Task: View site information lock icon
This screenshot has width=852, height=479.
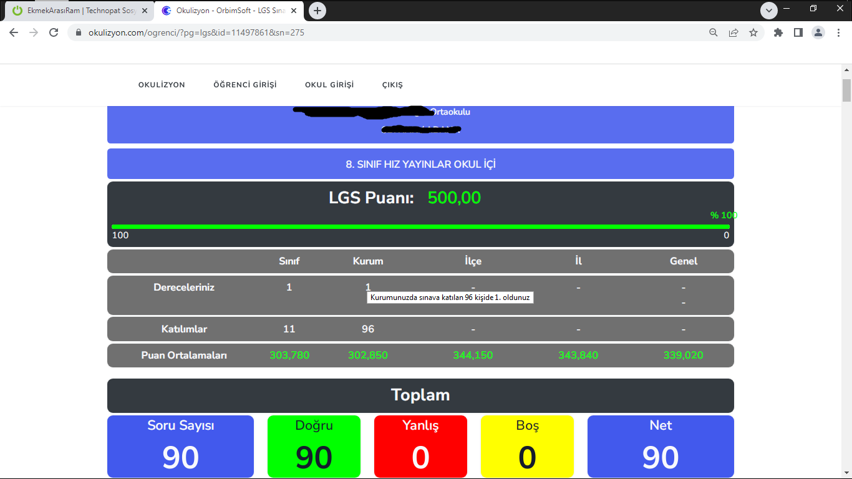Action: tap(79, 32)
